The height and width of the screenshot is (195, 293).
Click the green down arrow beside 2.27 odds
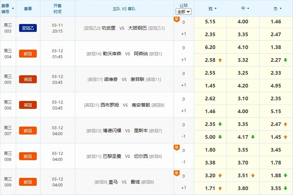point(285,60)
